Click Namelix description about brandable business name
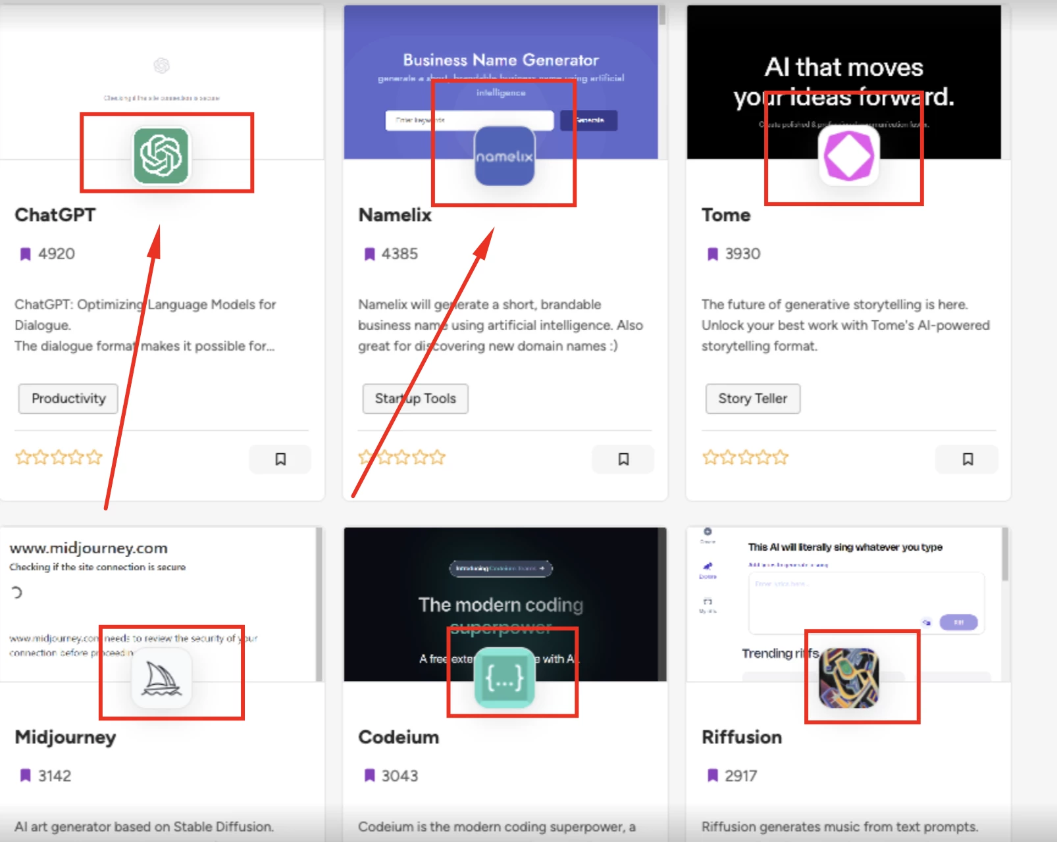1057x842 pixels. 500,325
